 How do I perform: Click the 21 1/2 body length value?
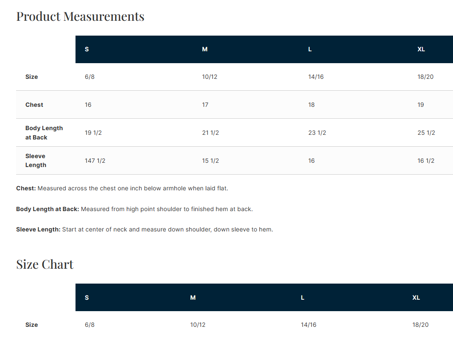click(x=210, y=133)
